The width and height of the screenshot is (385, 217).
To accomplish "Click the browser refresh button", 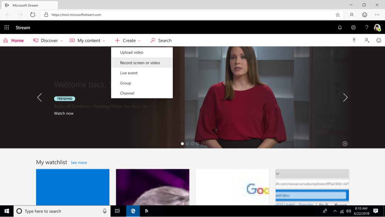I will pyautogui.click(x=33, y=15).
